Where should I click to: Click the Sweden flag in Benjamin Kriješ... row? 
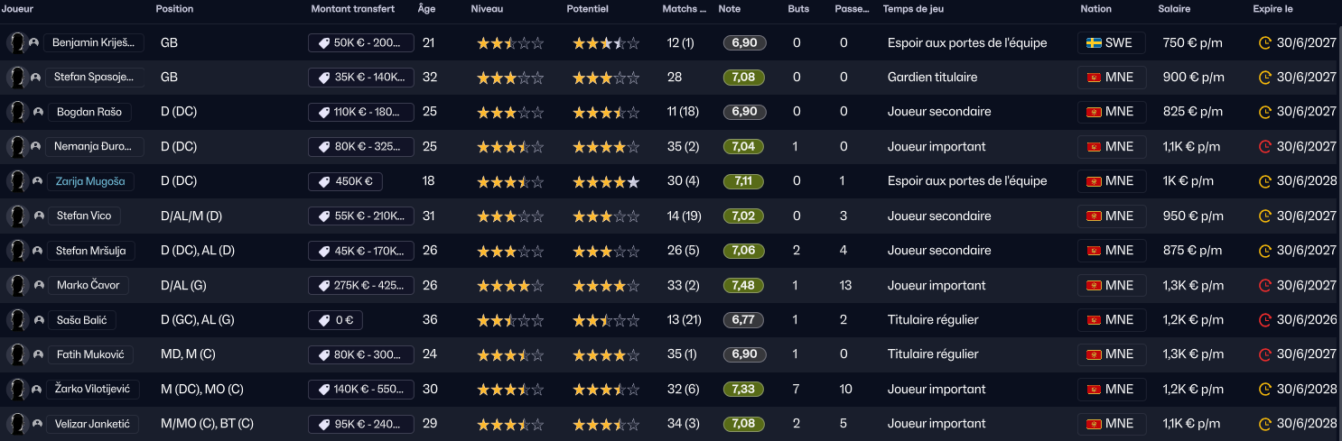(x=1094, y=43)
